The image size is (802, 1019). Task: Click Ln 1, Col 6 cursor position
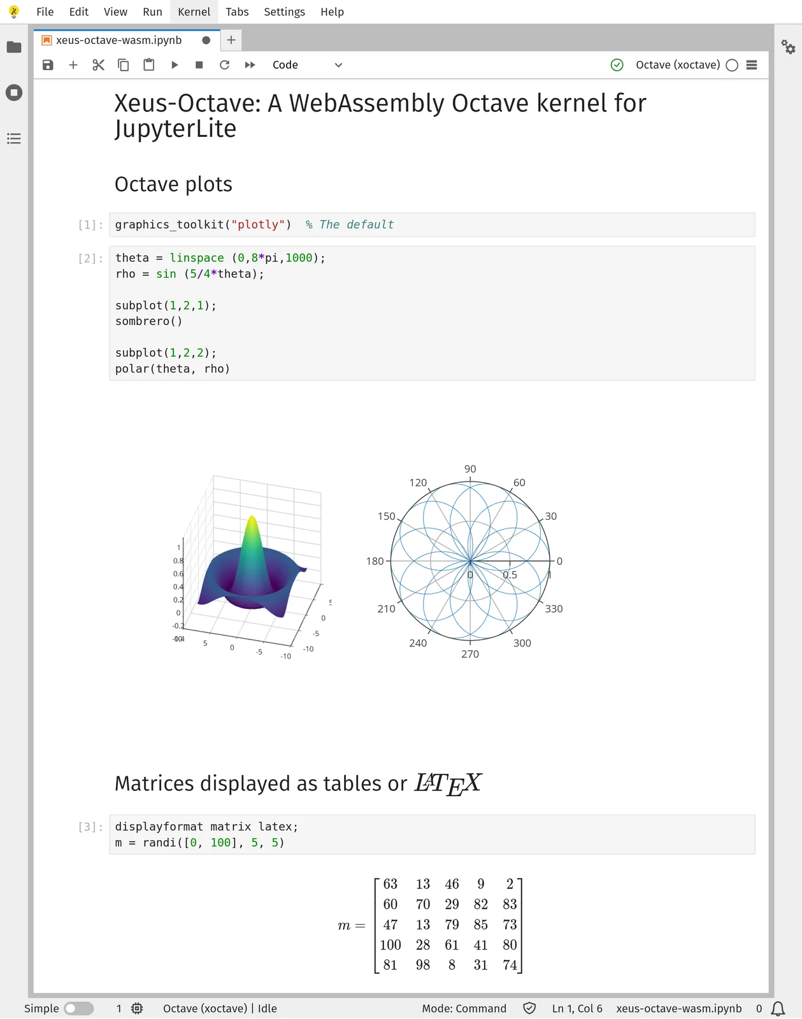[577, 1008]
